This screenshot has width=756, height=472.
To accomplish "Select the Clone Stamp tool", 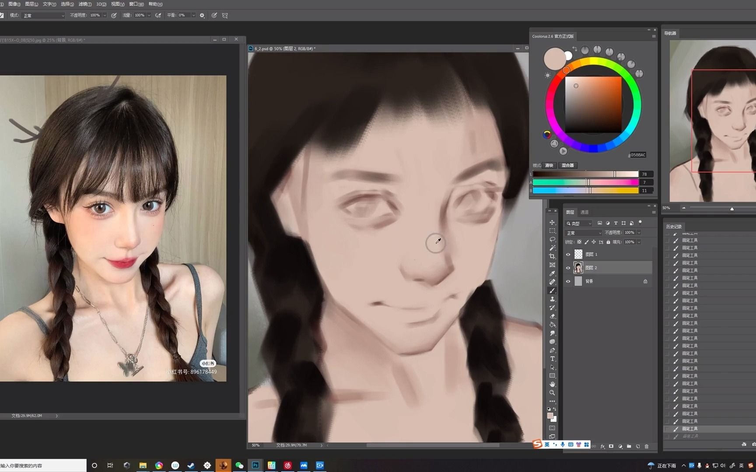I will (x=552, y=299).
